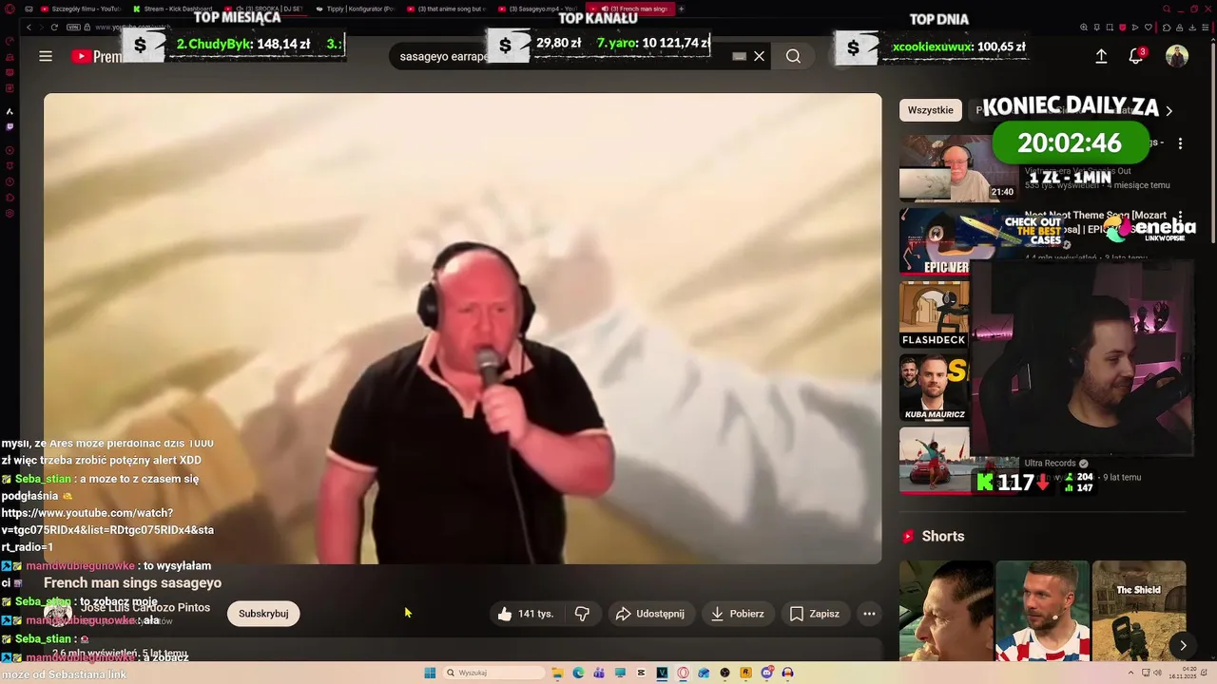This screenshot has width=1217, height=684.
Task: Open Opera sidebar settings gear icon
Action: point(10,214)
